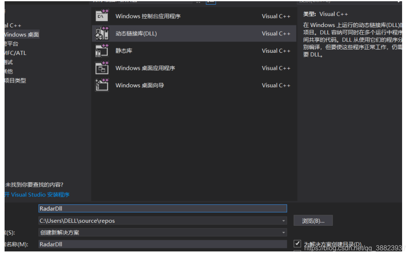Select the 其他项目类型 tree node
Image resolution: width=410 pixels, height=256 pixels.
pyautogui.click(x=15, y=80)
